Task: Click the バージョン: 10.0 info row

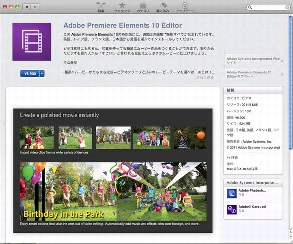Action: [x=239, y=111]
